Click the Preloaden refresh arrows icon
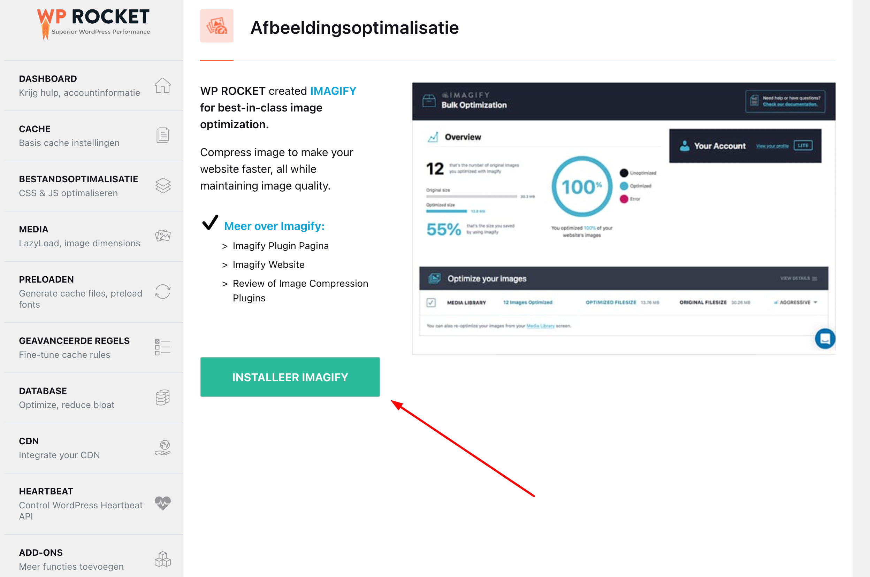This screenshot has height=577, width=870. tap(162, 292)
